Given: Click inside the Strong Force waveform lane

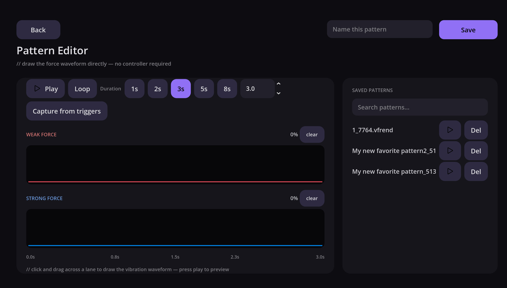Looking at the screenshot, I should (175, 228).
